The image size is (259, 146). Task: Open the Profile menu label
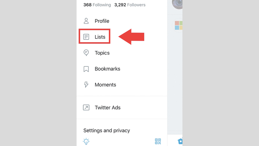click(102, 21)
